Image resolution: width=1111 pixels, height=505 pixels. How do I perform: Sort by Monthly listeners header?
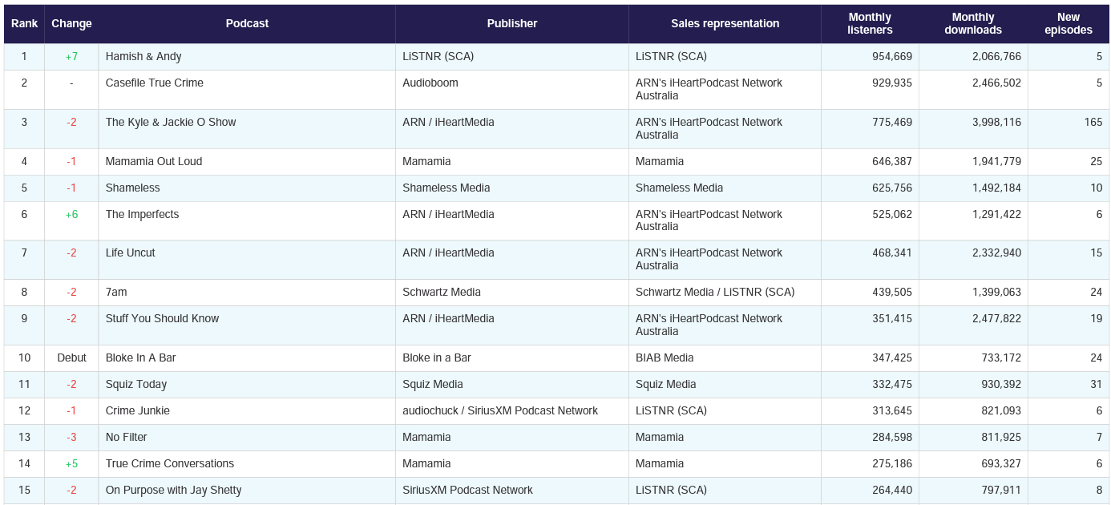click(870, 24)
